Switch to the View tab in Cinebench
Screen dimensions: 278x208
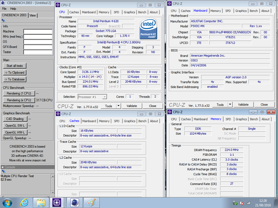click(33, 15)
